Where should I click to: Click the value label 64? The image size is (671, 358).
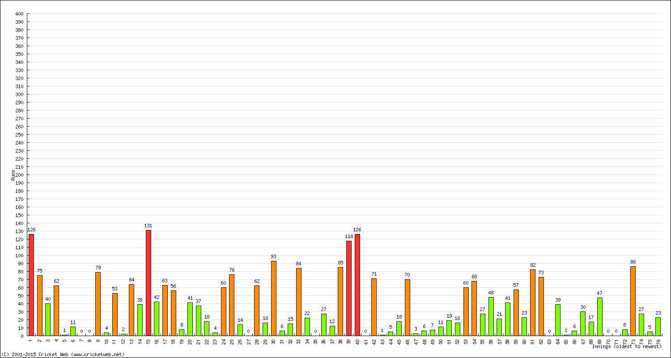[132, 279]
